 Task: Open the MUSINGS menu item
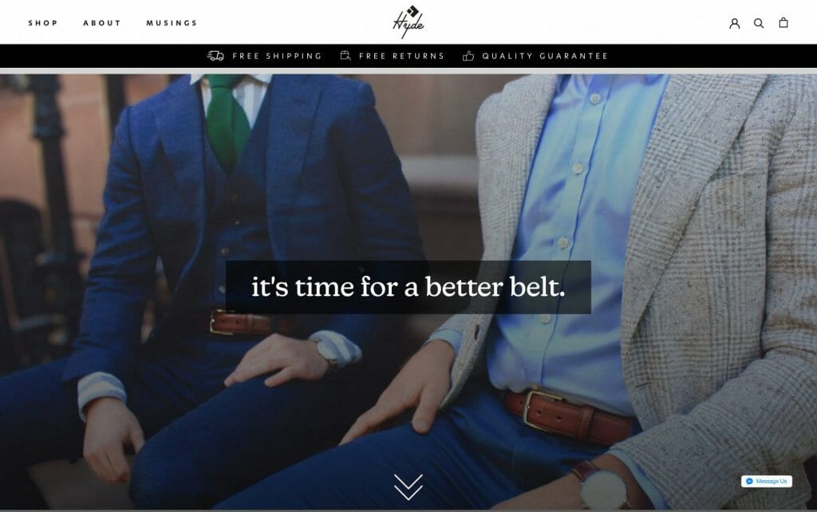pos(172,23)
